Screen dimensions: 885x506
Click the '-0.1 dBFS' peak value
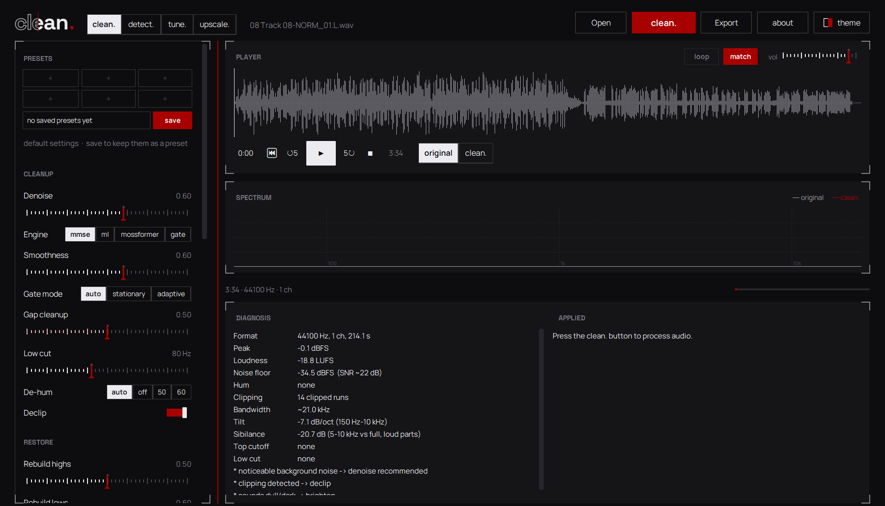(x=313, y=348)
